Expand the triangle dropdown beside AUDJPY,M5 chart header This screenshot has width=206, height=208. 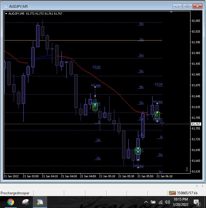pyautogui.click(x=6, y=14)
